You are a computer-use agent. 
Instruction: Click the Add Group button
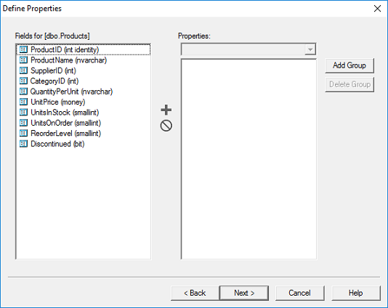click(349, 65)
